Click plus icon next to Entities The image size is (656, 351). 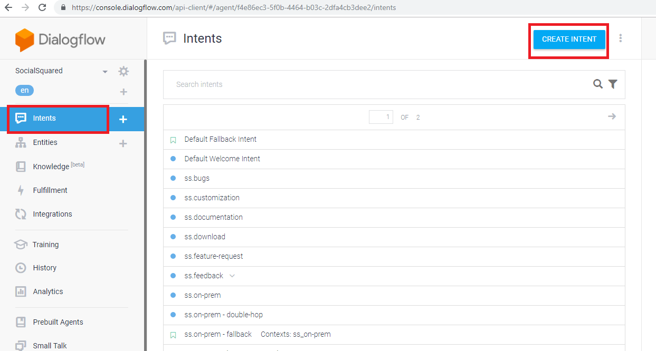pos(123,143)
